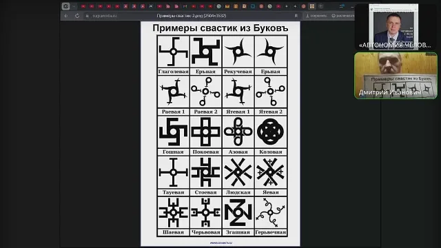Open a new browser tab with plus
The height and width of the screenshot is (248, 441).
point(320,6)
